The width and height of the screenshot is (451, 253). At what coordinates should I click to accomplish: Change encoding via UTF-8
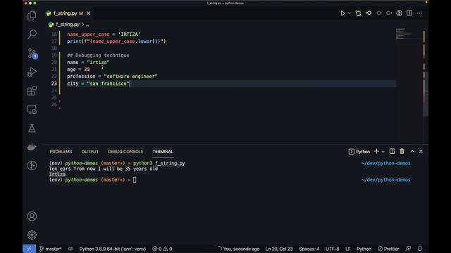point(332,249)
